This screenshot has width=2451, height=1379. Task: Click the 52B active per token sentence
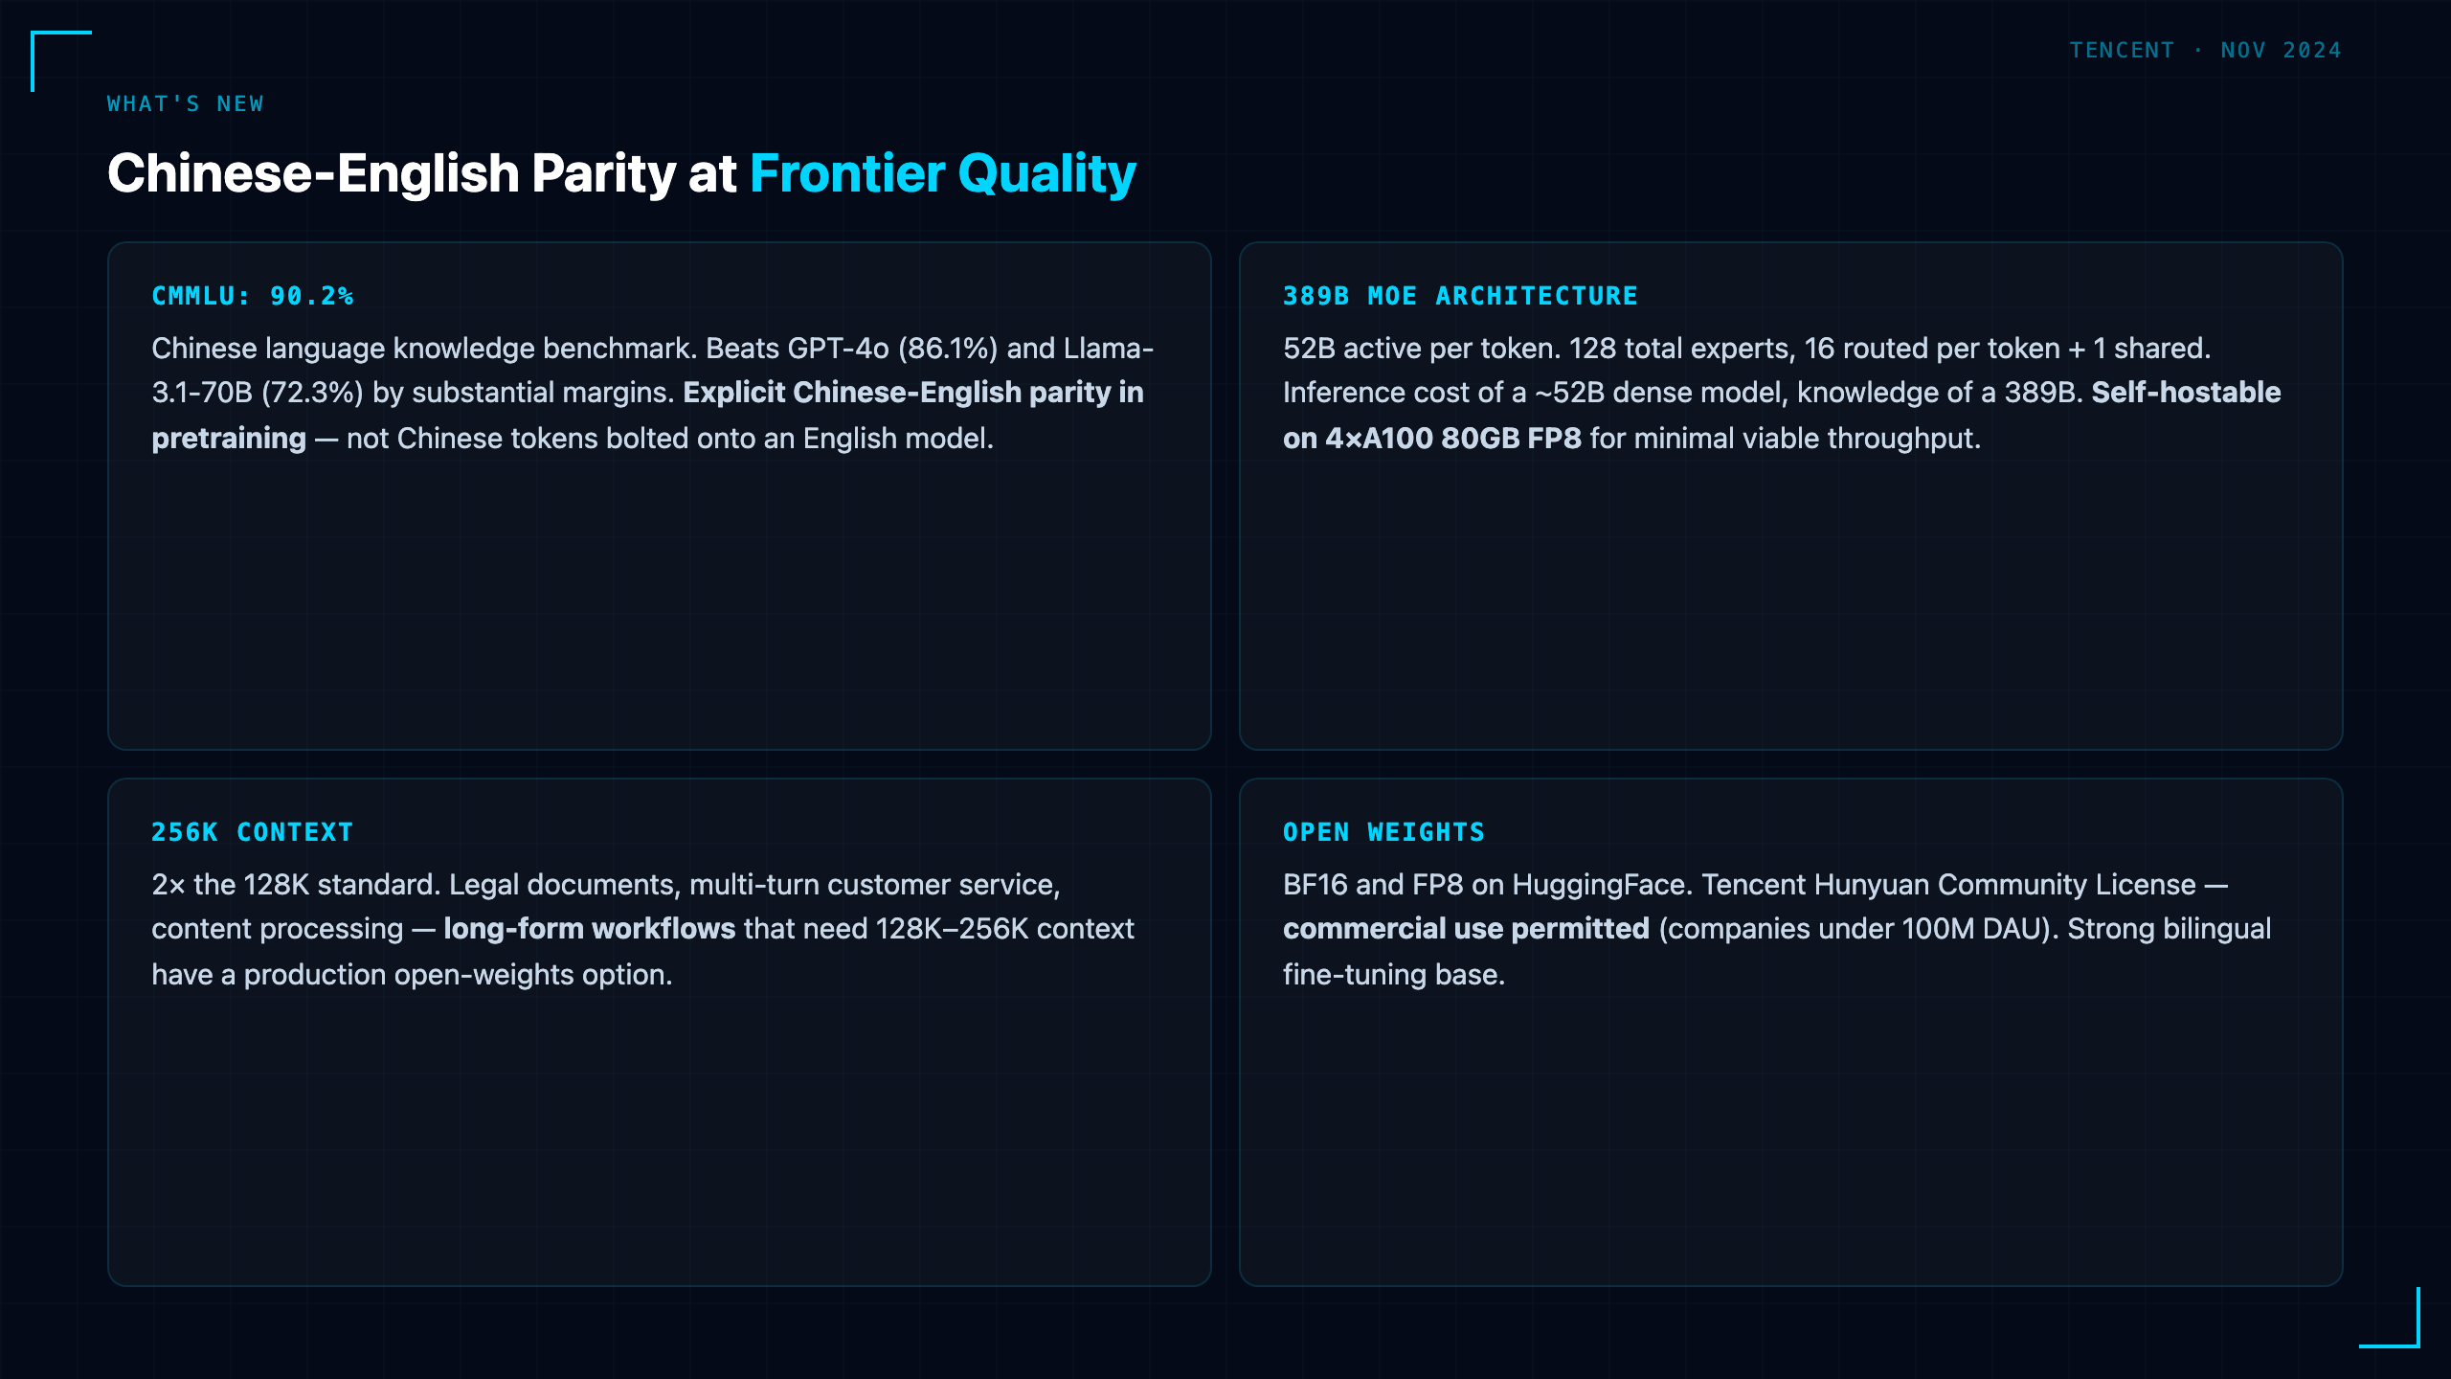coord(1422,348)
